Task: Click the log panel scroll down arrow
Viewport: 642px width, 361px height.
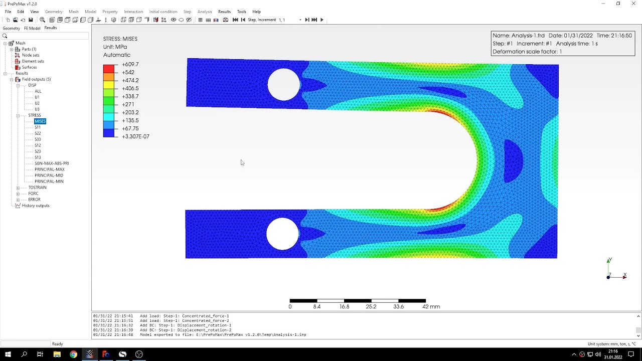Action: click(x=638, y=336)
